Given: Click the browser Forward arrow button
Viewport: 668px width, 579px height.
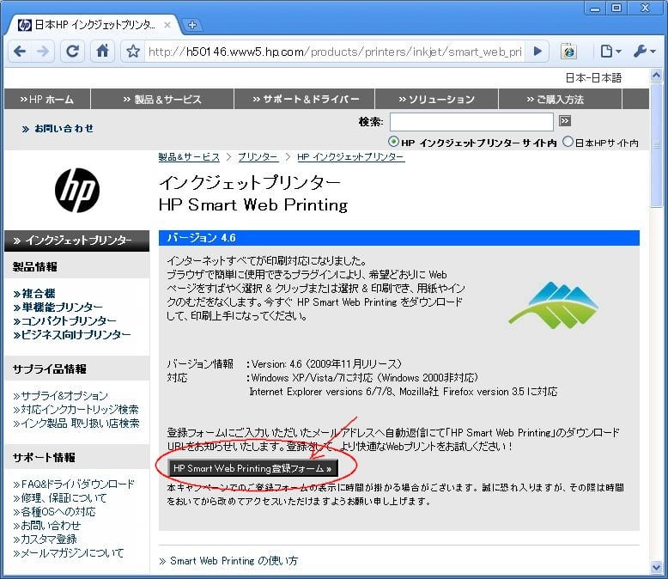Looking at the screenshot, I should 43,52.
